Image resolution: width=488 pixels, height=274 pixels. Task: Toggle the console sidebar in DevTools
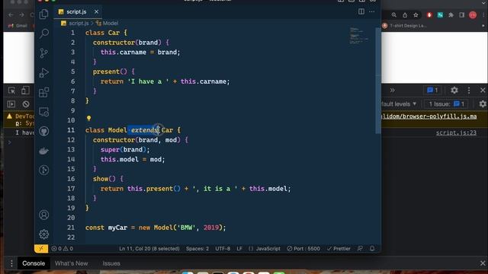click(11, 104)
